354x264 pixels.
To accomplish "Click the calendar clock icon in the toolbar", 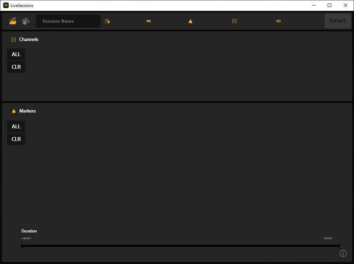I will point(108,21).
